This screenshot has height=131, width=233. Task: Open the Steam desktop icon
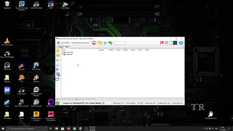click(7, 103)
